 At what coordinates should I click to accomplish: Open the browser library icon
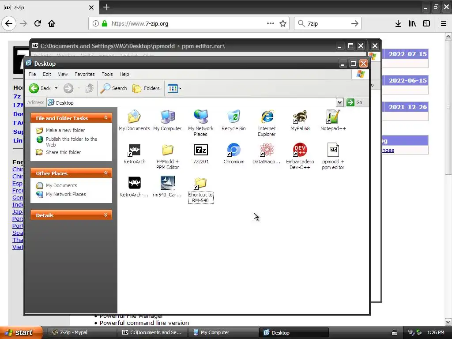point(412,23)
